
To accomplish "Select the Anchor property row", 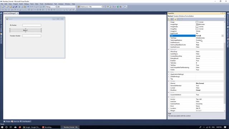I will [x=196, y=99].
